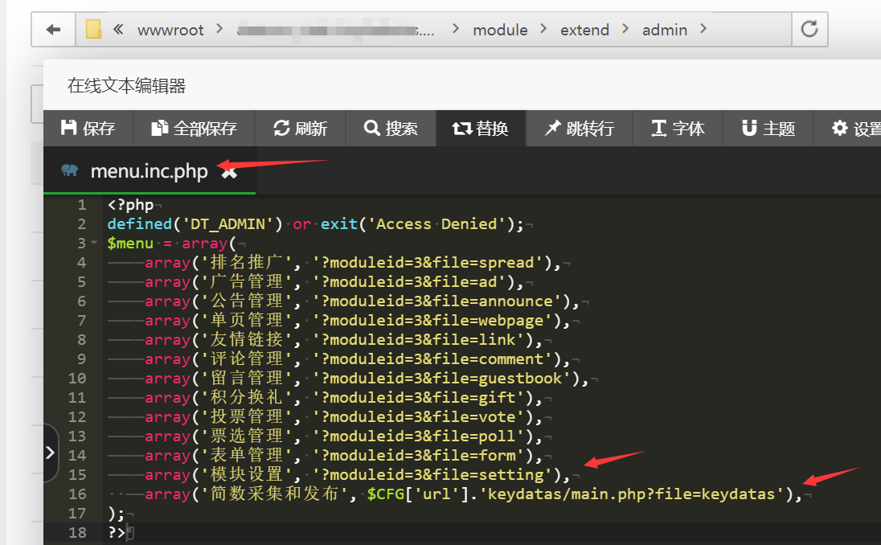The height and width of the screenshot is (545, 881).
Task: Click the PHP elephant icon on tab
Action: [70, 170]
